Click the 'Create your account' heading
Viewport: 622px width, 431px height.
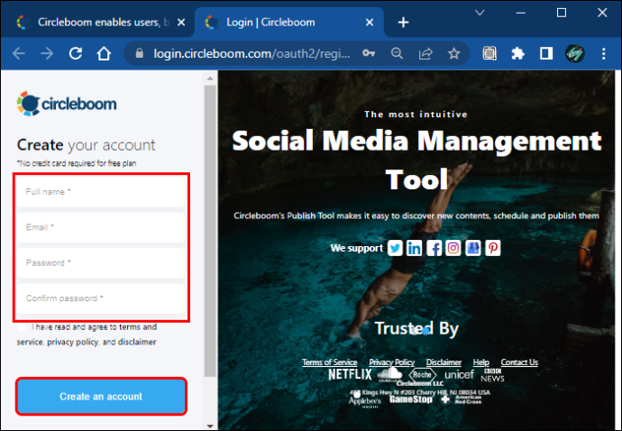86,145
